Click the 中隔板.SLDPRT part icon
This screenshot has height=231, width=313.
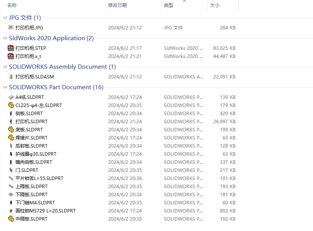click(11, 219)
